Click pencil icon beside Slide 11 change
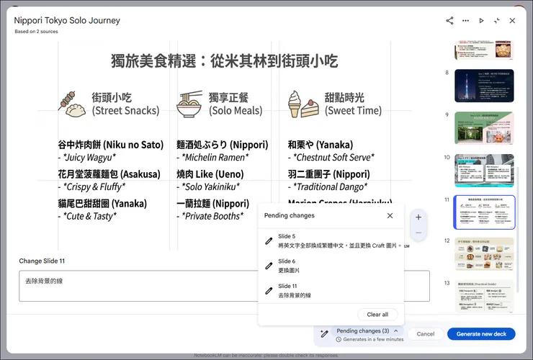The image size is (533, 360). 269,291
